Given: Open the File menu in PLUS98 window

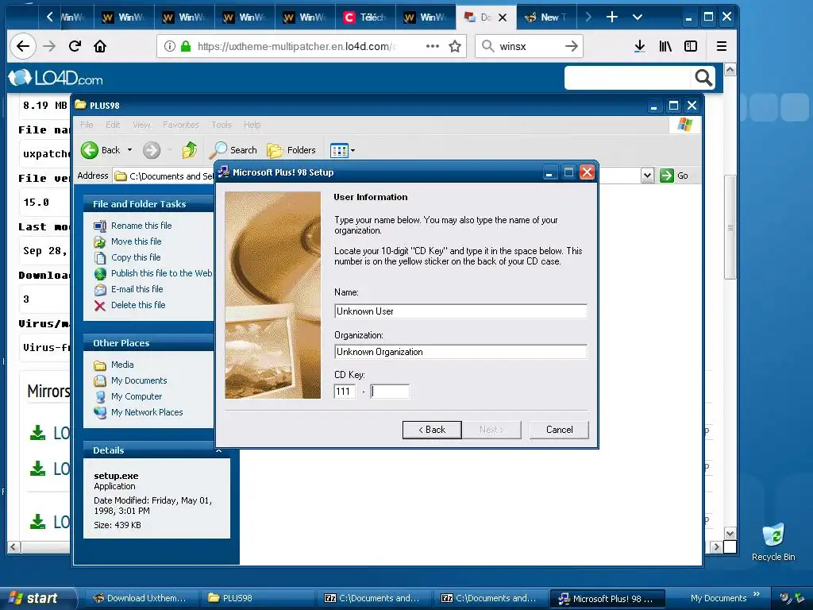Looking at the screenshot, I should (87, 125).
